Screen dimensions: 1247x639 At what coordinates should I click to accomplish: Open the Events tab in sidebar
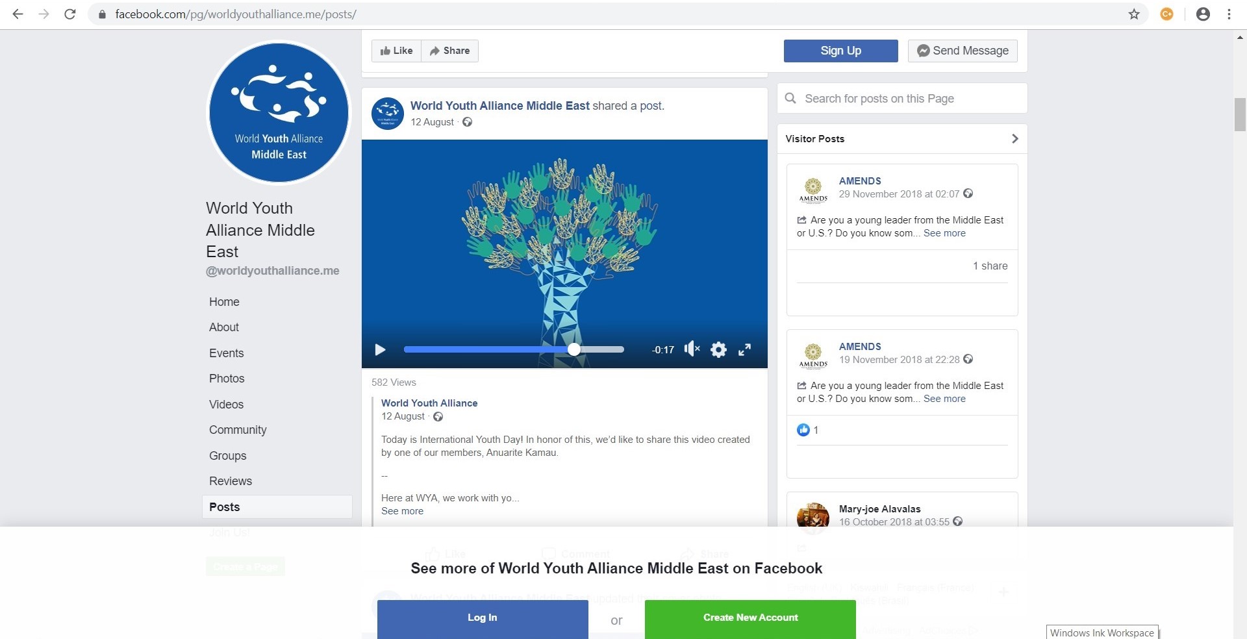point(226,353)
